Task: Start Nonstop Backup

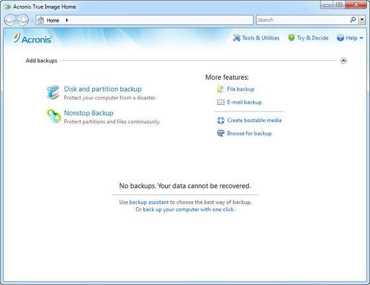Action: click(89, 113)
